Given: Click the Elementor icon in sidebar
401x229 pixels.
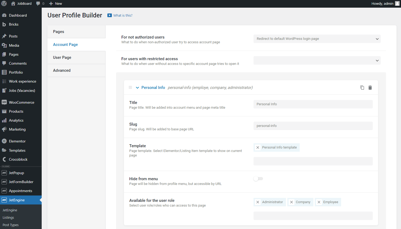Looking at the screenshot, I should coord(4,141).
